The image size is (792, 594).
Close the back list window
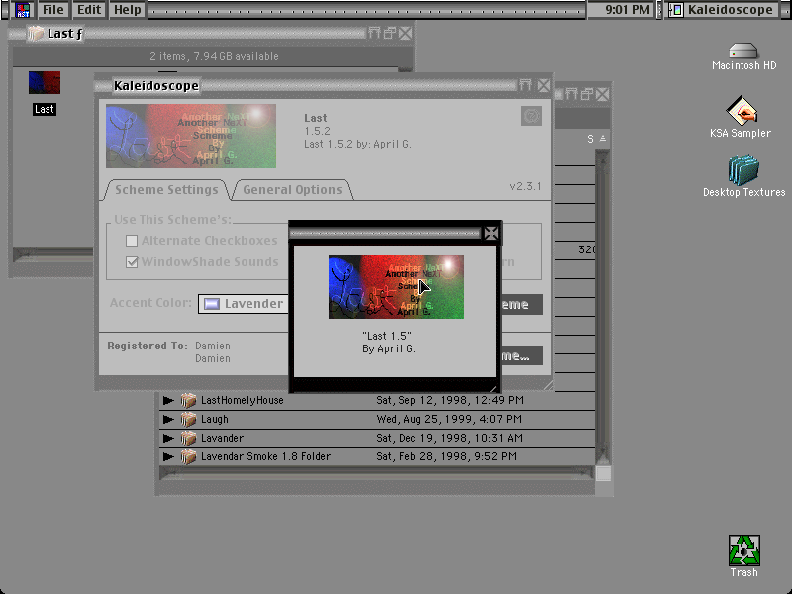tap(602, 94)
